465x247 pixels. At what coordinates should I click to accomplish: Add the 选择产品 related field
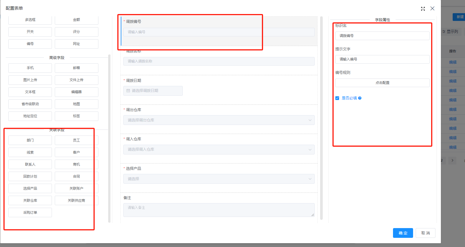(x=30, y=189)
